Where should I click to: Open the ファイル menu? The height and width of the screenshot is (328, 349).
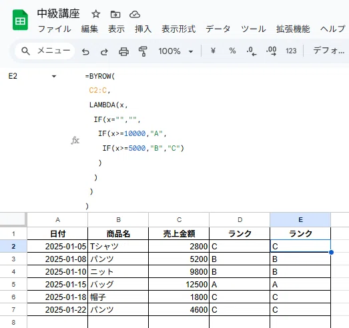(x=55, y=29)
